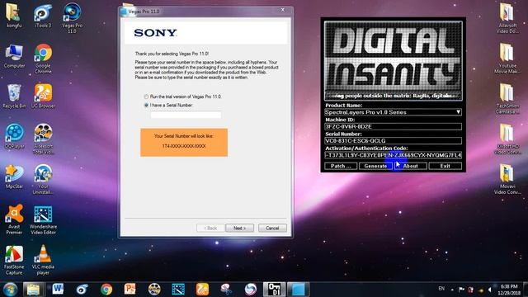Open Wondershare Video Editor desktop shortcut
528x297 pixels.
(x=43, y=219)
